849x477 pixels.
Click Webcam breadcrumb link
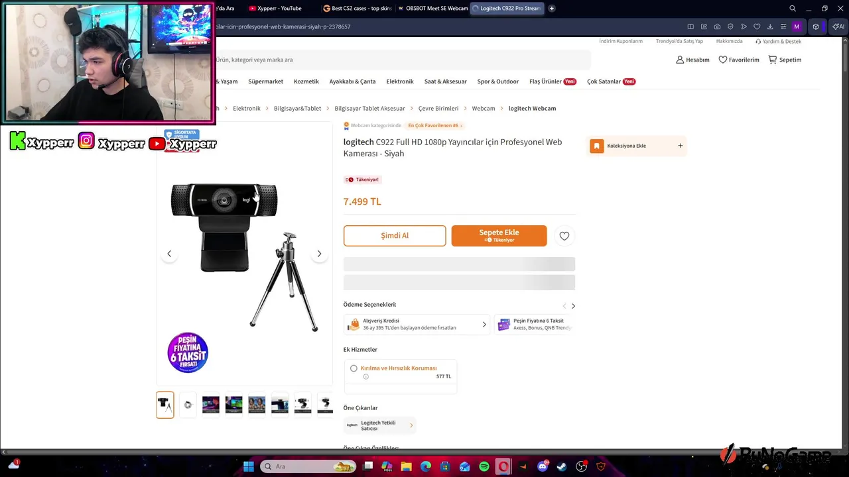click(484, 109)
